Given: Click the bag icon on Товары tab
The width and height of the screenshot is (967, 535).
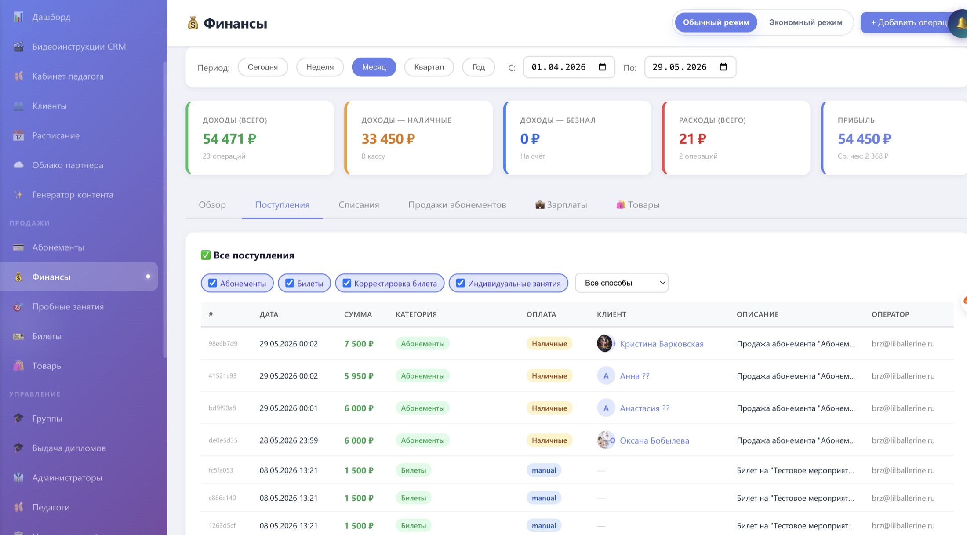Looking at the screenshot, I should point(621,204).
